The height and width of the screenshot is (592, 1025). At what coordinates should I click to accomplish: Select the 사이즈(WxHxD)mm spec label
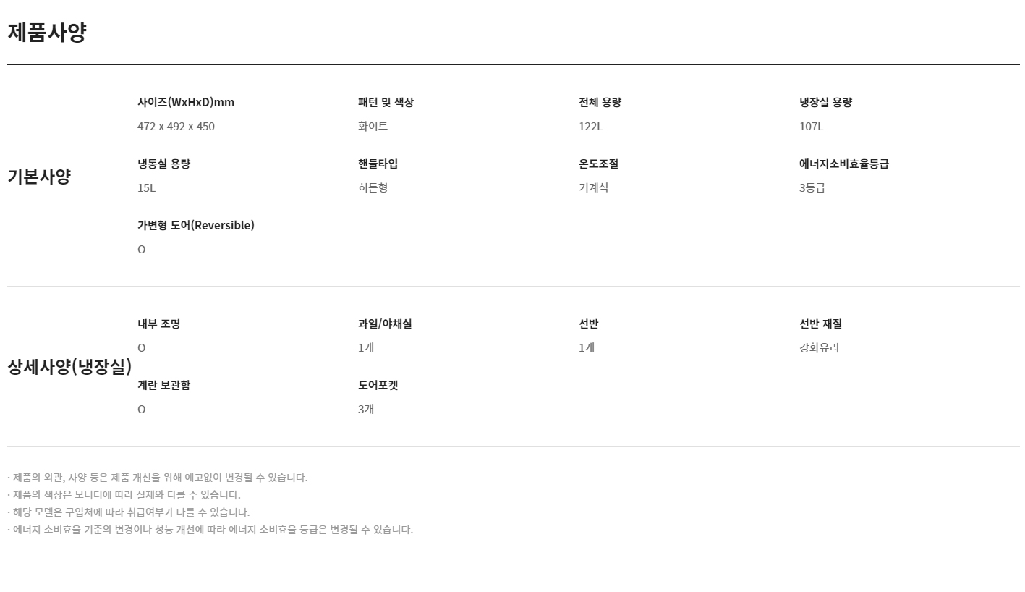pos(186,103)
